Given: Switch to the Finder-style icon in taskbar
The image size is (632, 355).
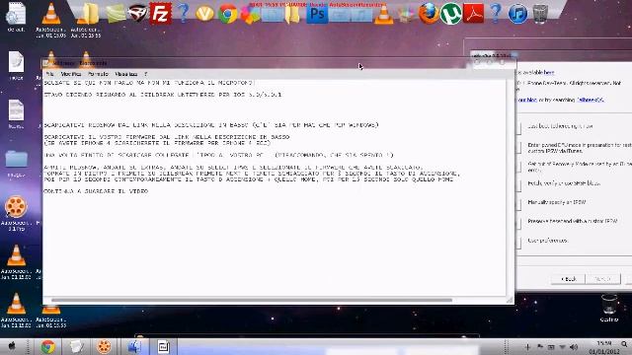Looking at the screenshot, I should click(134, 346).
